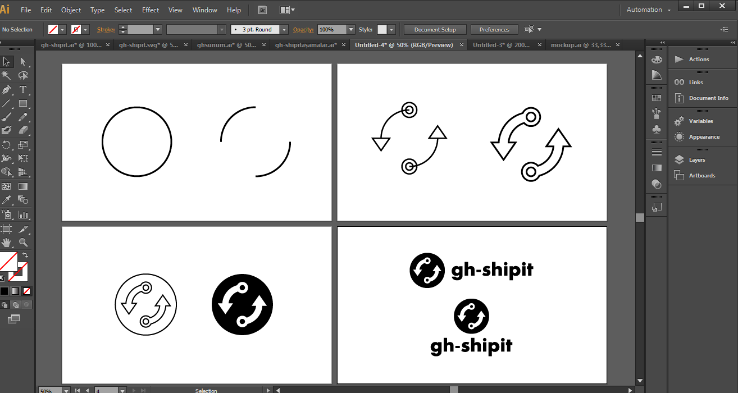Image resolution: width=738 pixels, height=393 pixels.
Task: Select the Rectangle tool
Action: click(23, 103)
